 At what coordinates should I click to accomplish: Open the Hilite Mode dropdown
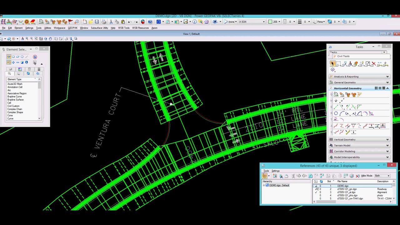(382, 176)
